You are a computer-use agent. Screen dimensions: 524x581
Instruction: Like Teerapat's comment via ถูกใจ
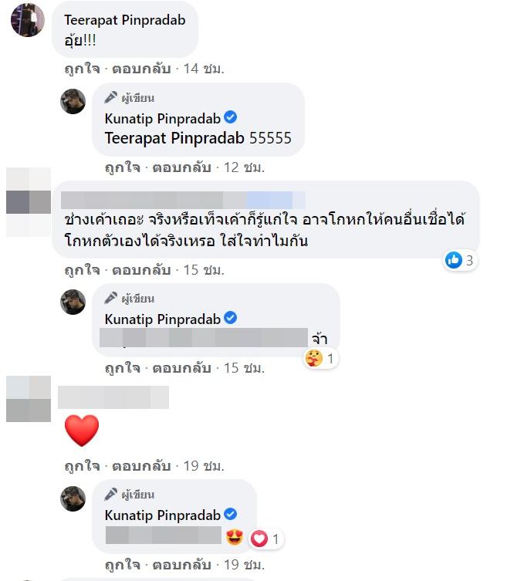(83, 69)
